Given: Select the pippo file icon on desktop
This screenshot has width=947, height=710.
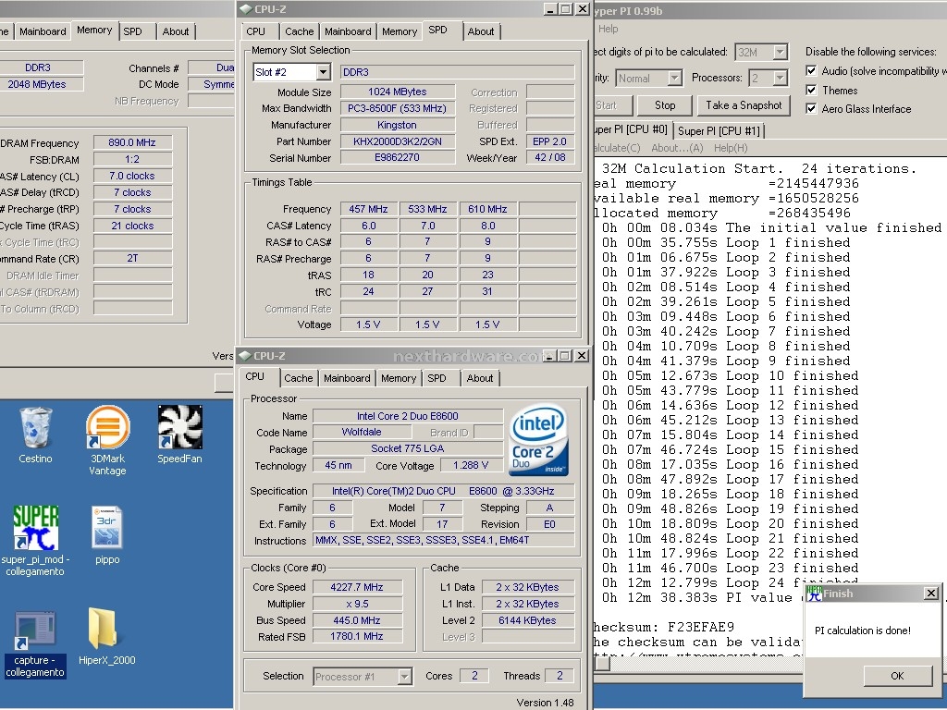Looking at the screenshot, I should [107, 527].
